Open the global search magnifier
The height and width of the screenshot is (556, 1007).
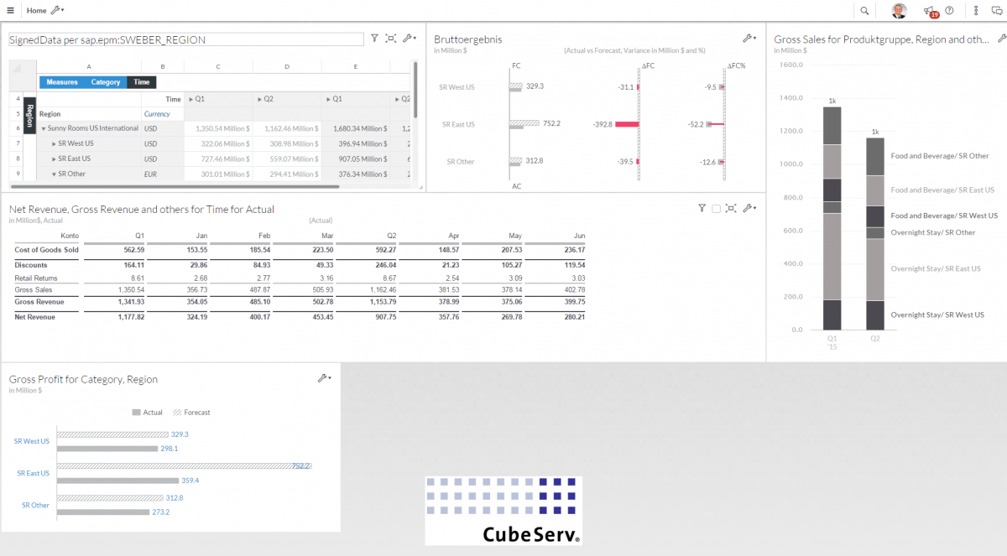[x=864, y=10]
